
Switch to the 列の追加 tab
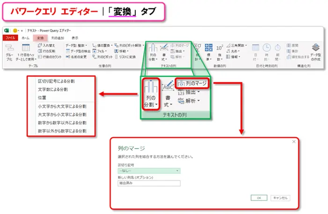(x=58, y=38)
